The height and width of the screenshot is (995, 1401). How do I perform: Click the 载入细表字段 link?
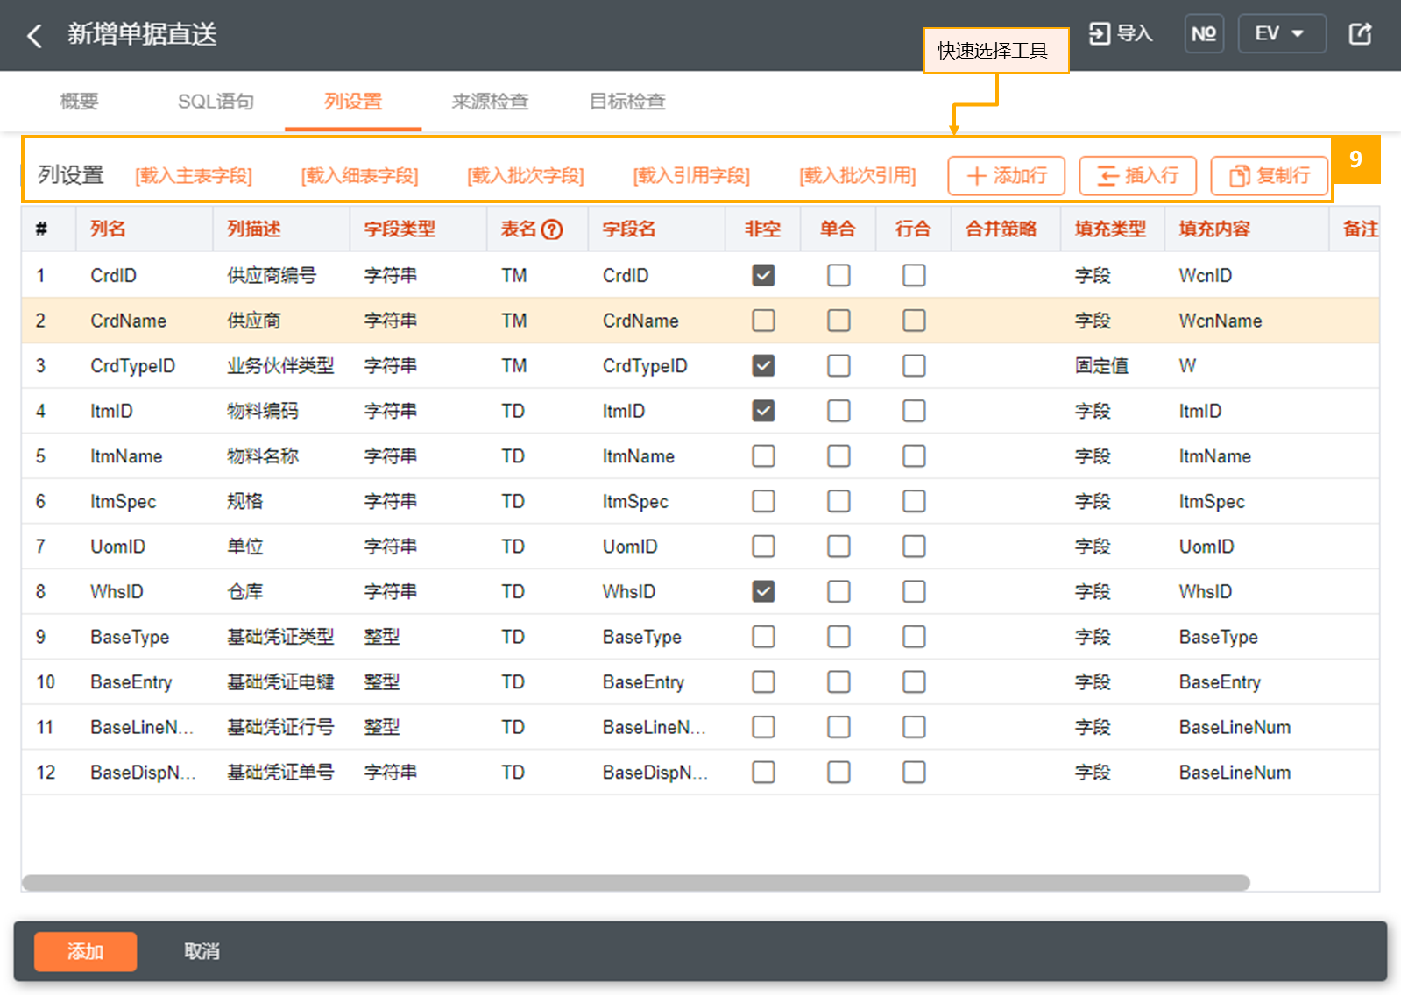pos(359,176)
